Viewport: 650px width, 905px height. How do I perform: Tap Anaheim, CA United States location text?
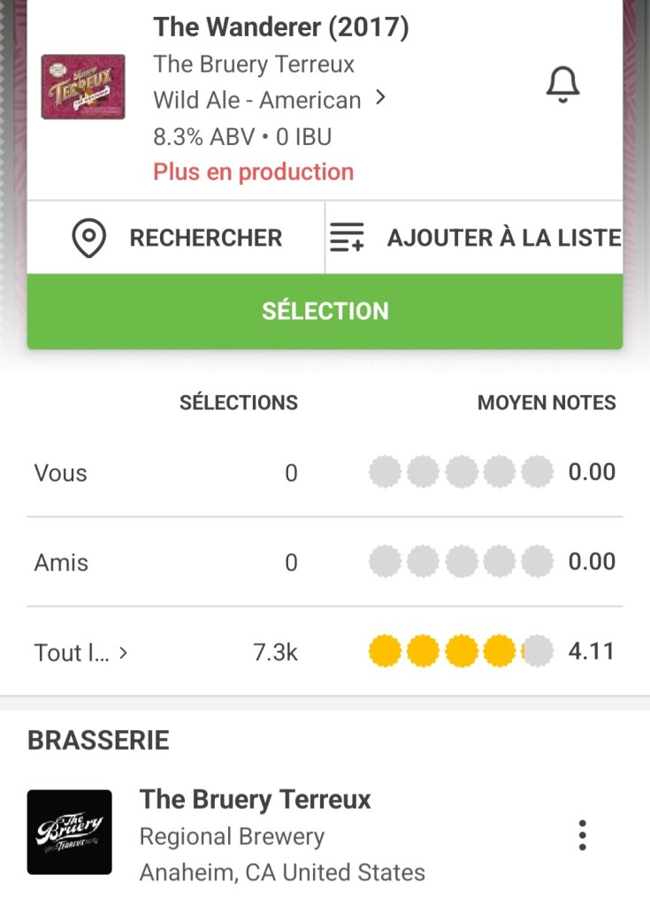coord(282,872)
